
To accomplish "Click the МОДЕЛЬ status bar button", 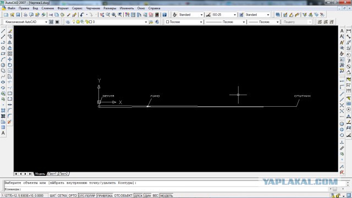I will tap(166, 196).
